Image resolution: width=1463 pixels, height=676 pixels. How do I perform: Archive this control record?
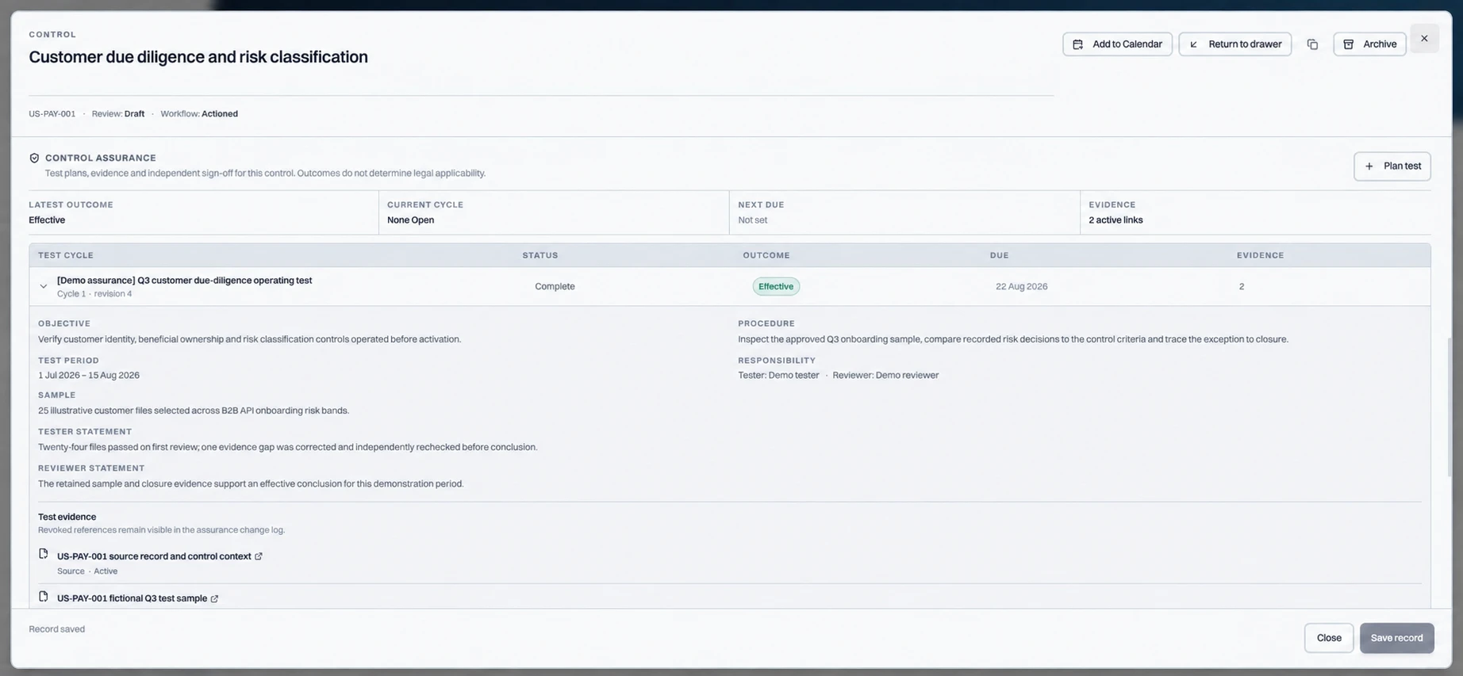pyautogui.click(x=1369, y=44)
